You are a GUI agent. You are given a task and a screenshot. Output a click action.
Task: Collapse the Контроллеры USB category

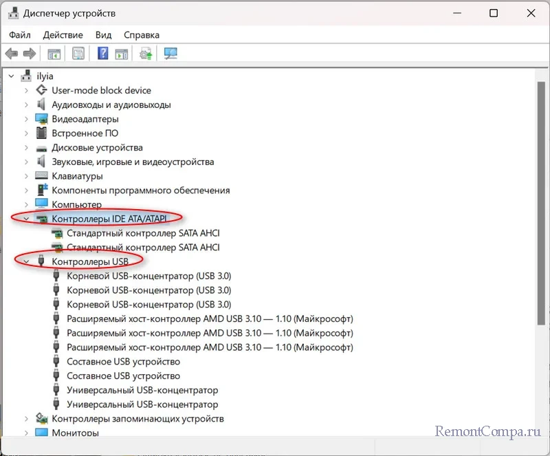coord(26,261)
